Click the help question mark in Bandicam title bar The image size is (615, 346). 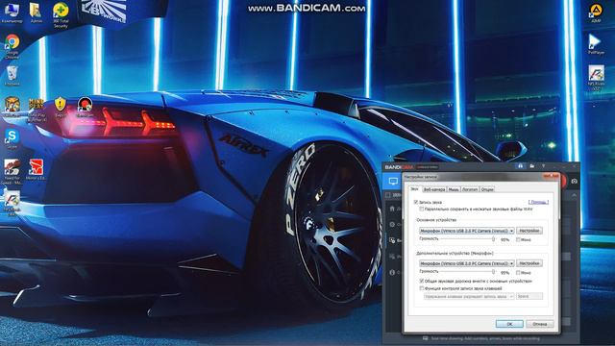[x=543, y=166]
